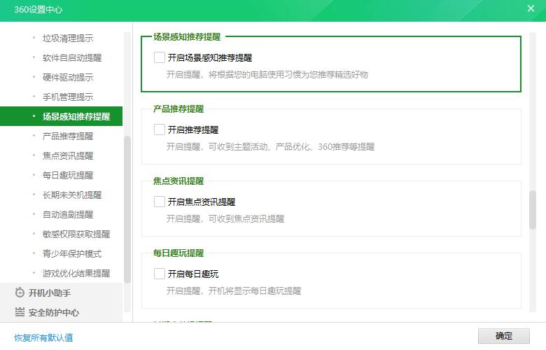Select 软件自启动提醒 sidebar item

[72, 57]
